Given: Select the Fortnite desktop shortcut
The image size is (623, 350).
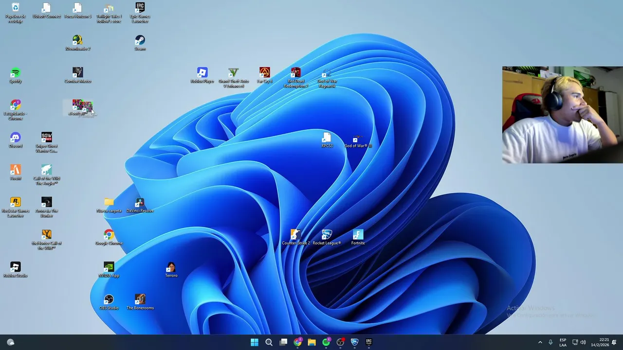Looking at the screenshot, I should 358,237.
